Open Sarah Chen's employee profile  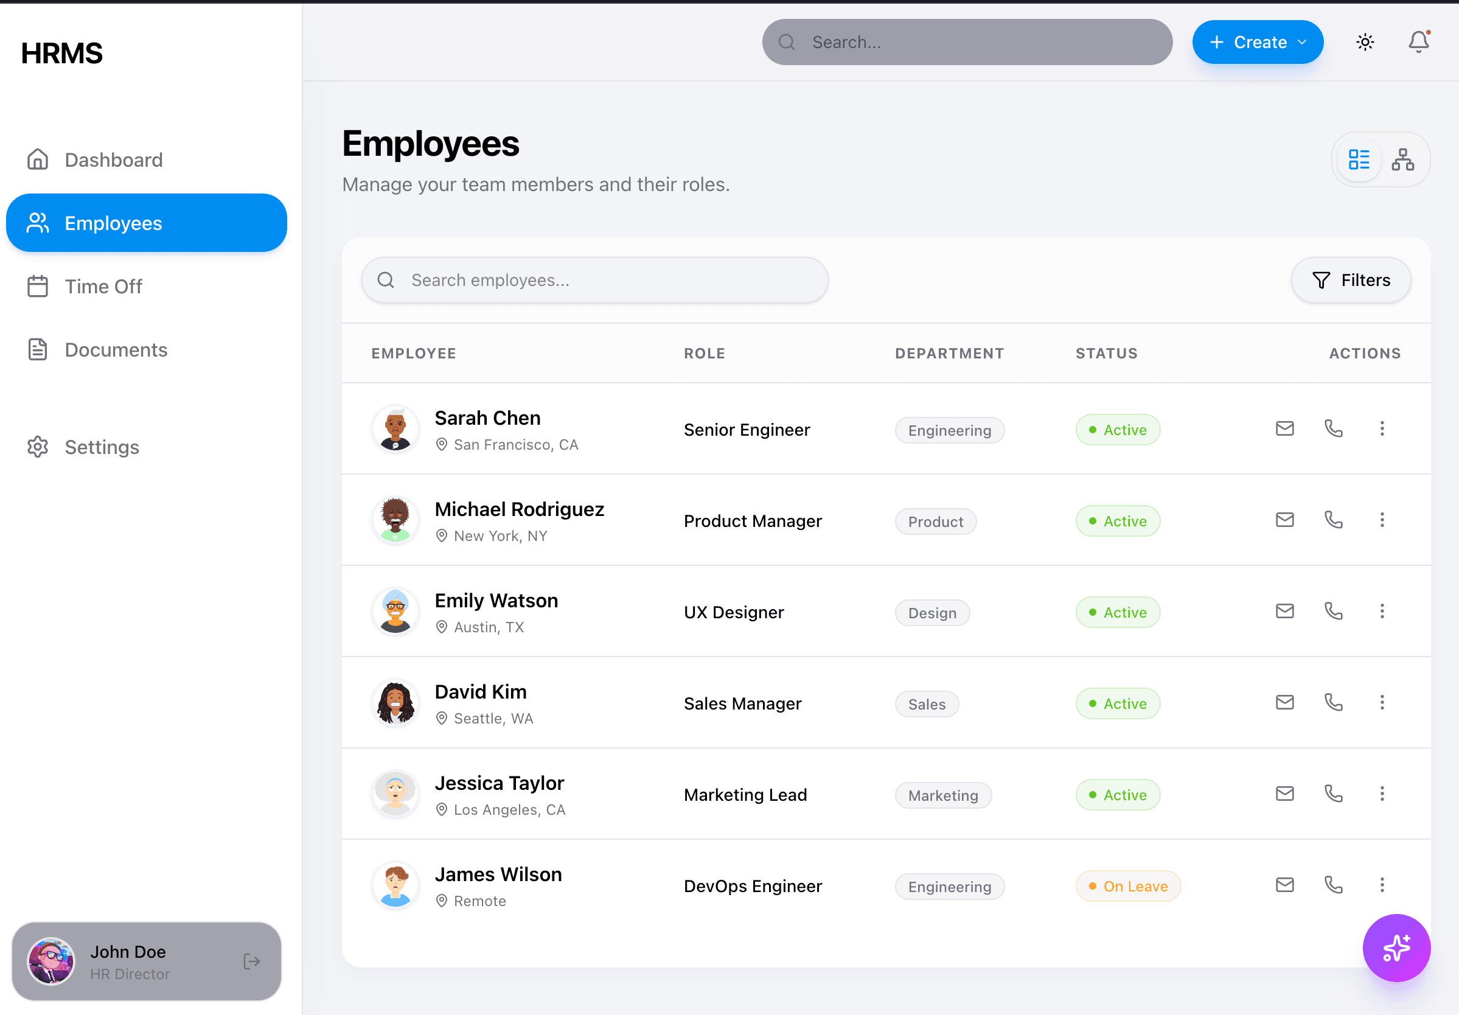(487, 417)
